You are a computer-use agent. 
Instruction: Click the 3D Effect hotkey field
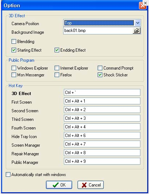[x=102, y=92]
